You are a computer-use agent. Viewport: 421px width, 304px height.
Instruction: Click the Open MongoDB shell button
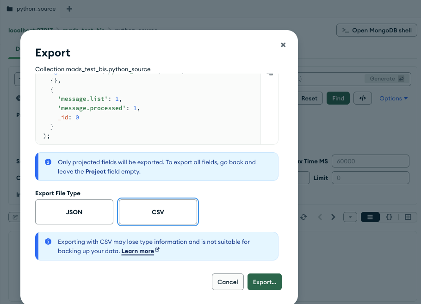click(x=376, y=31)
